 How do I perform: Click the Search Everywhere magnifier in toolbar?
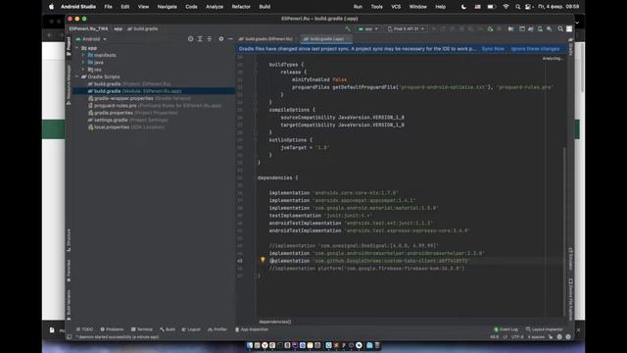560,28
